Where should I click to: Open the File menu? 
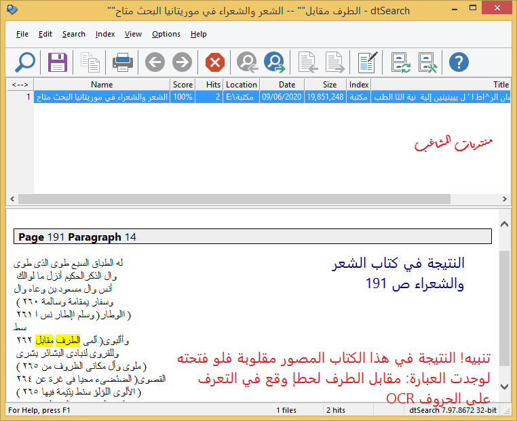22,34
